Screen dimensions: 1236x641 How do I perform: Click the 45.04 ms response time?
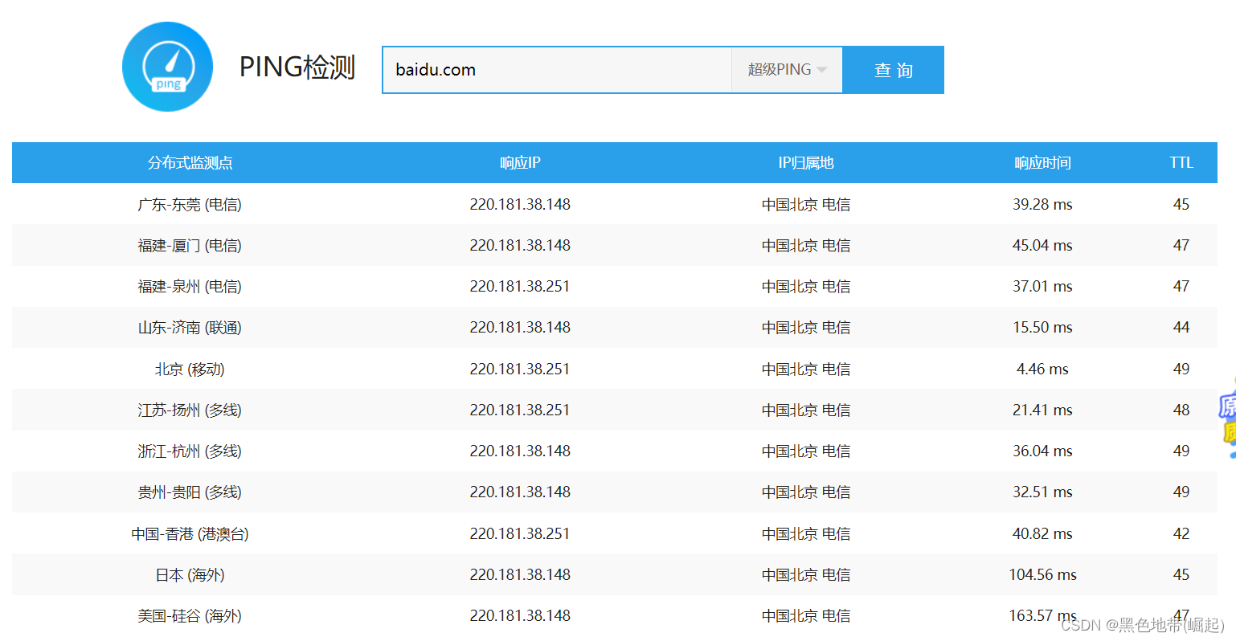pyautogui.click(x=1042, y=246)
